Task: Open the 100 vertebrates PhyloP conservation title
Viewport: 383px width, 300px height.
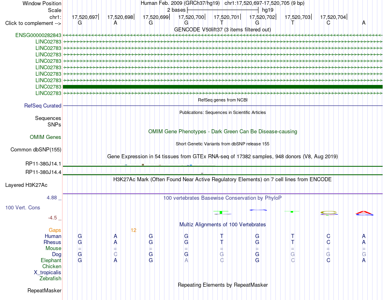Action: [x=223, y=198]
